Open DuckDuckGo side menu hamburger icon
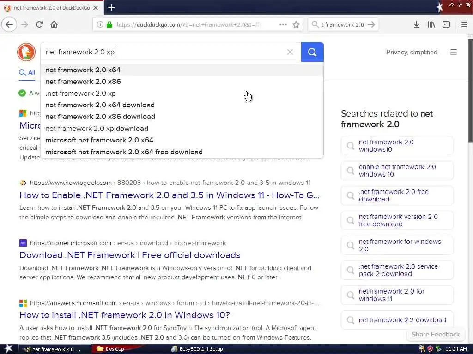Viewport: 473px width, 354px height. coord(454,52)
